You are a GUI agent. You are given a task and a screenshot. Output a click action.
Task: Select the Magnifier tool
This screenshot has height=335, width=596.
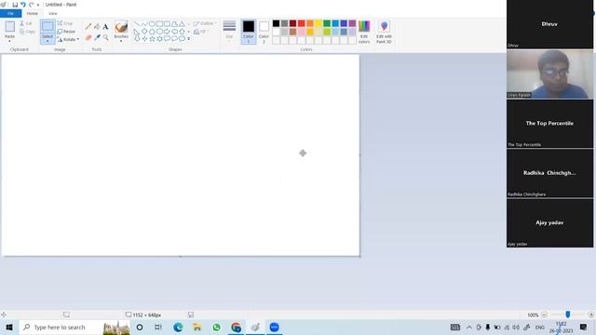[x=105, y=37]
